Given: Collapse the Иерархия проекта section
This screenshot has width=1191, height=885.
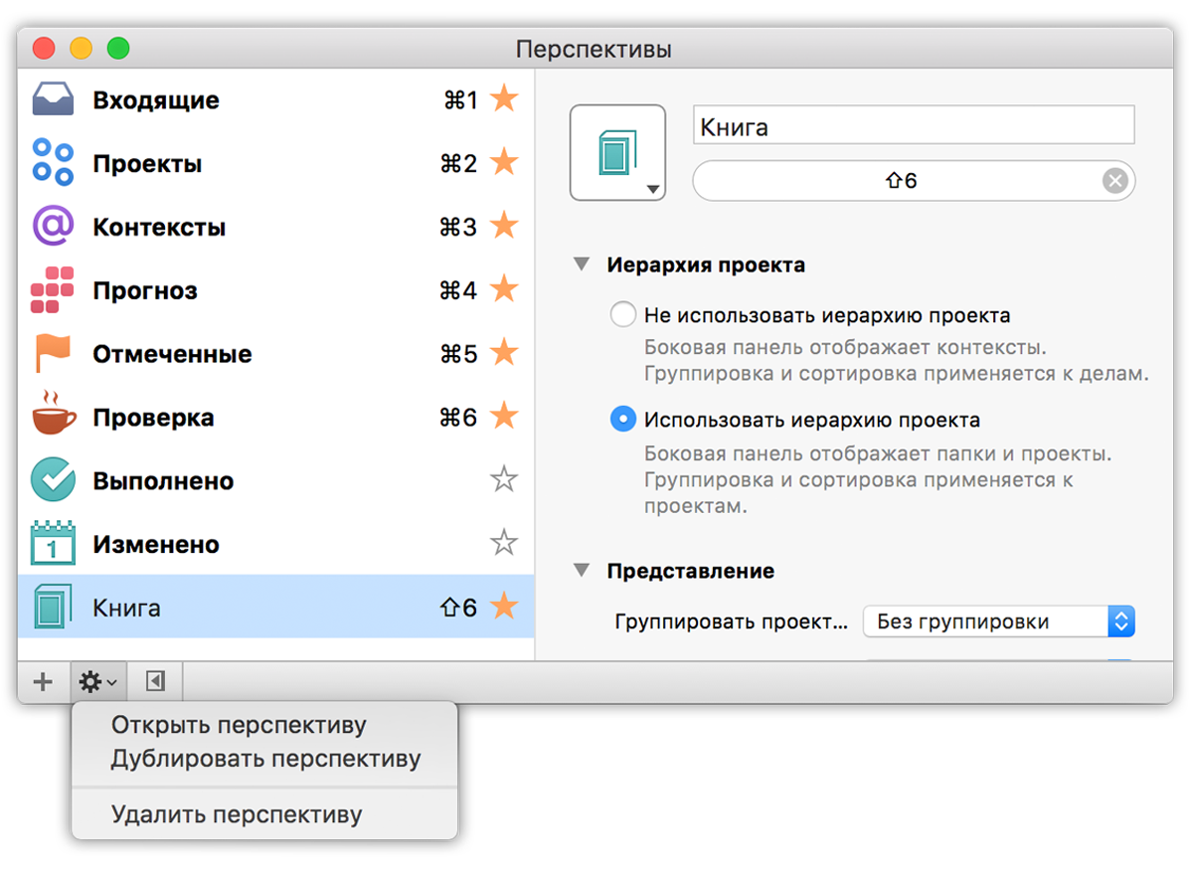Looking at the screenshot, I should pyautogui.click(x=581, y=265).
